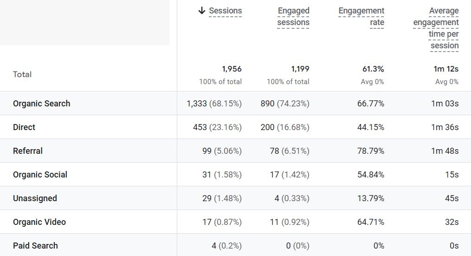Click Organic Search's 66.77% engagement rate cell

point(370,104)
